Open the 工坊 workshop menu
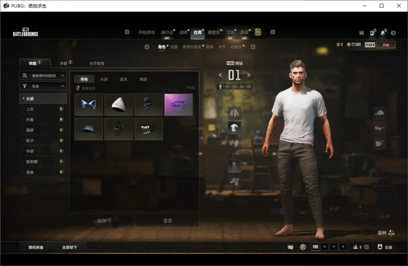Image resolution: width=408 pixels, height=266 pixels. (x=230, y=32)
